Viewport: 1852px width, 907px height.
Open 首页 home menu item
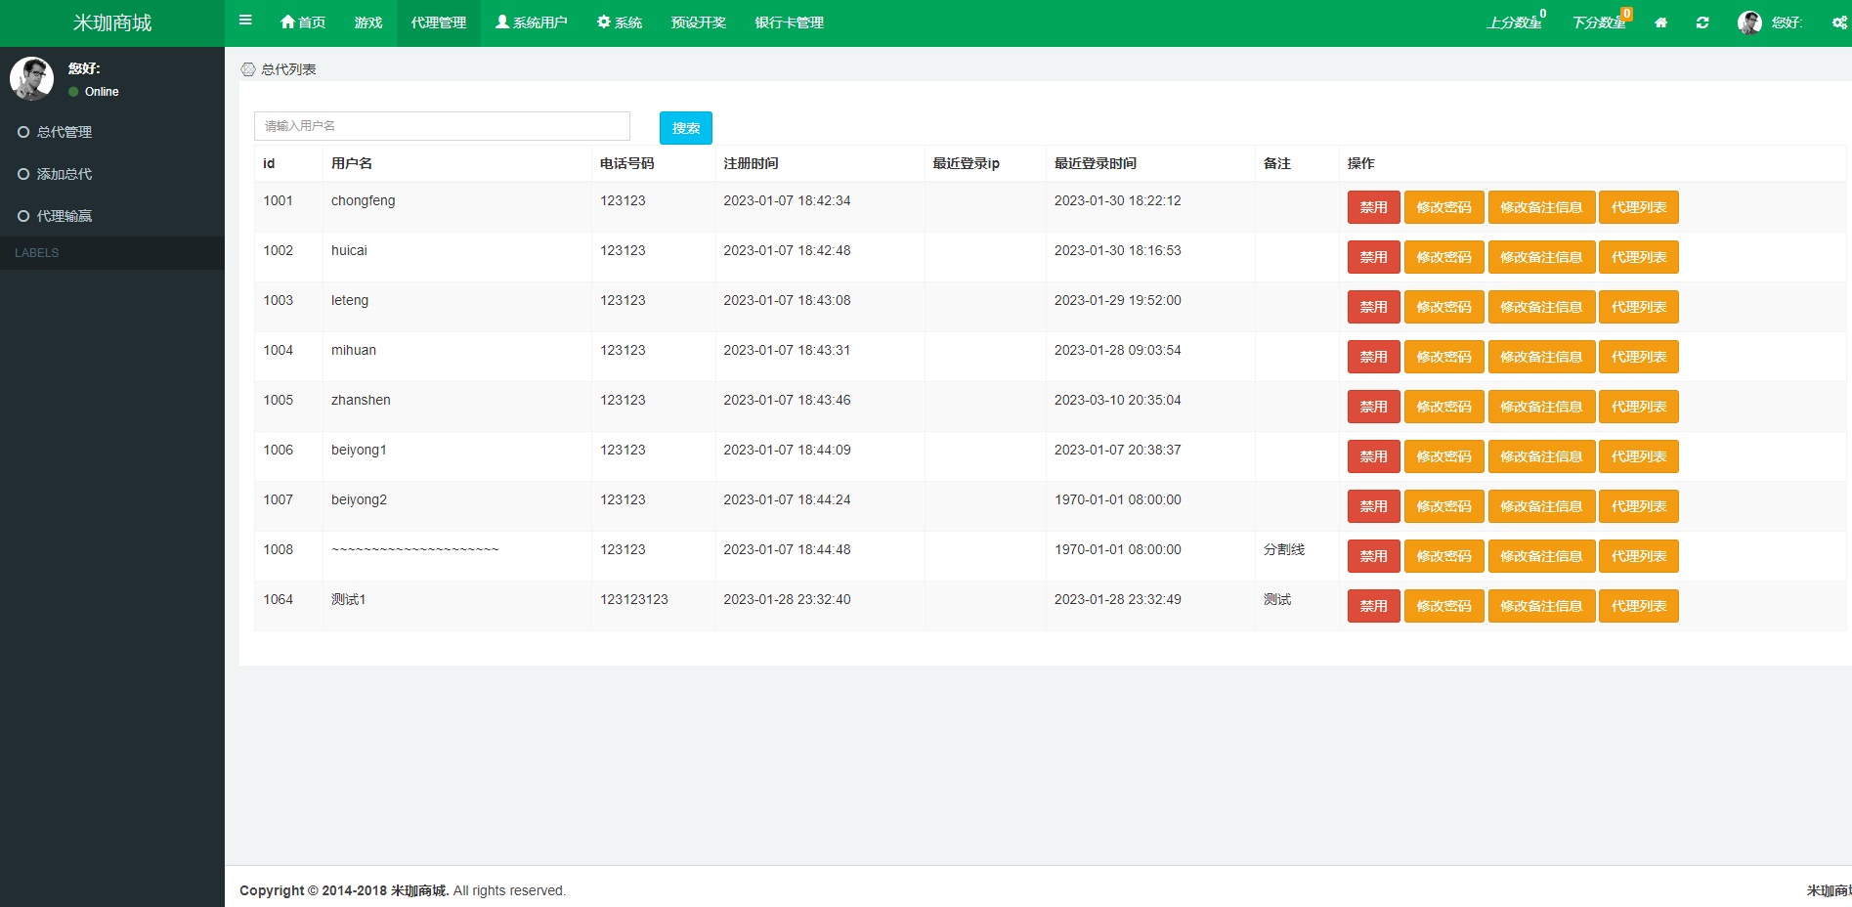(303, 22)
